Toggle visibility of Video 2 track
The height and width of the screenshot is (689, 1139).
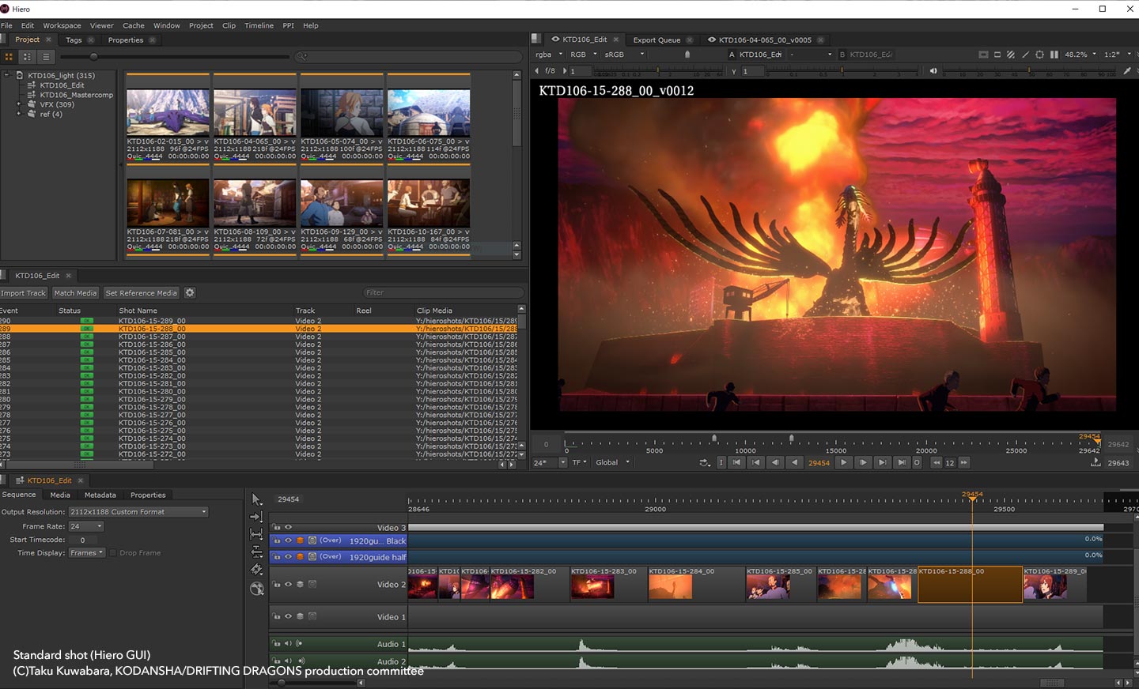(288, 585)
